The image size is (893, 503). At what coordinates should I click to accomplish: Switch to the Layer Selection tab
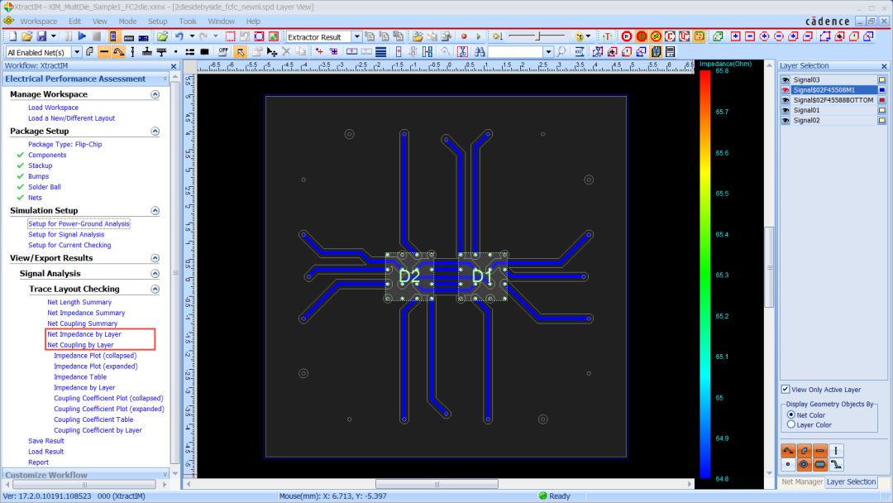pos(851,481)
